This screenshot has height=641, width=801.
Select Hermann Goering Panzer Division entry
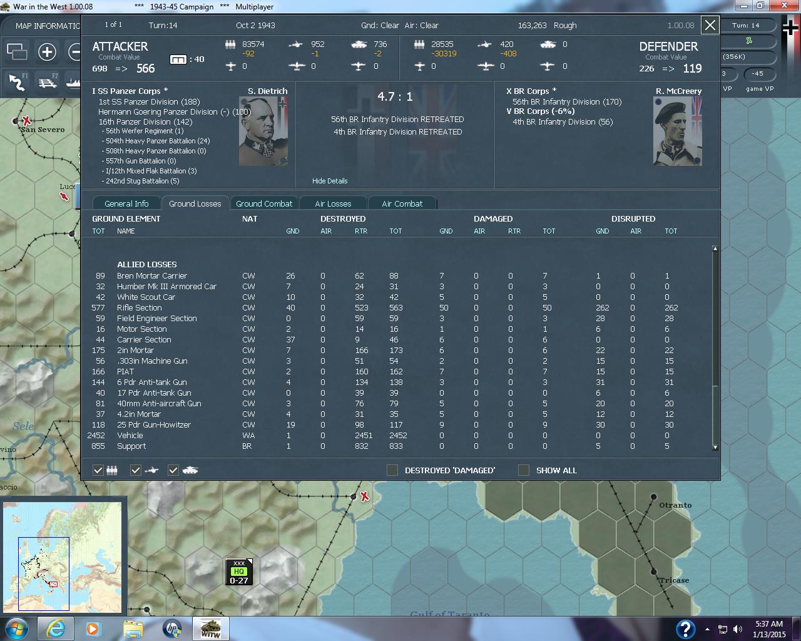[174, 111]
